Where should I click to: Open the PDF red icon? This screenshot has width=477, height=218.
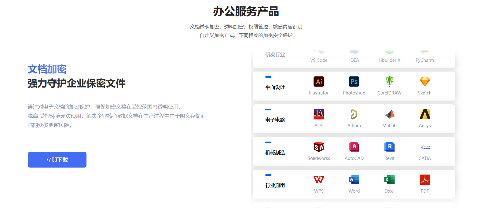(x=425, y=180)
